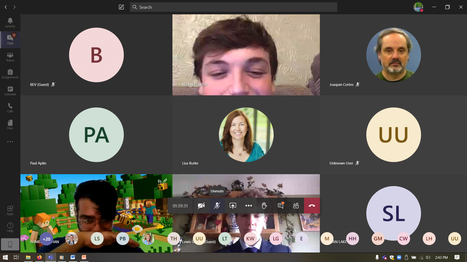Open the profile picture menu
The height and width of the screenshot is (262, 467).
pos(418,7)
